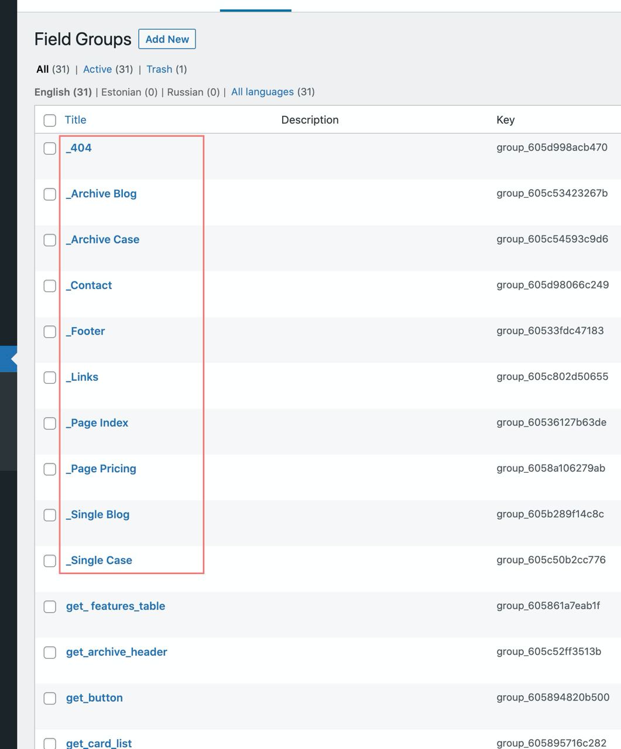Open the get_ features_table field group
Image resolution: width=621 pixels, height=749 pixels.
(116, 606)
